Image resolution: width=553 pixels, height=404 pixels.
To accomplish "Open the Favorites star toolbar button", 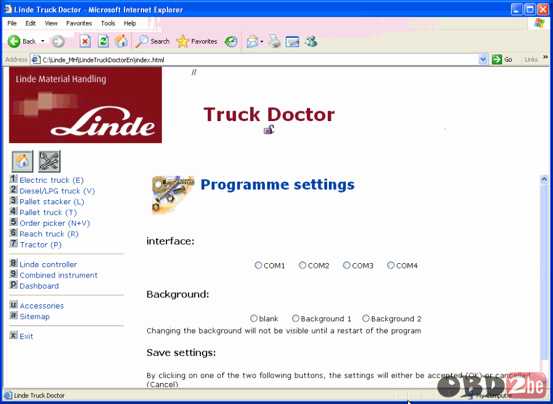I will click(197, 41).
